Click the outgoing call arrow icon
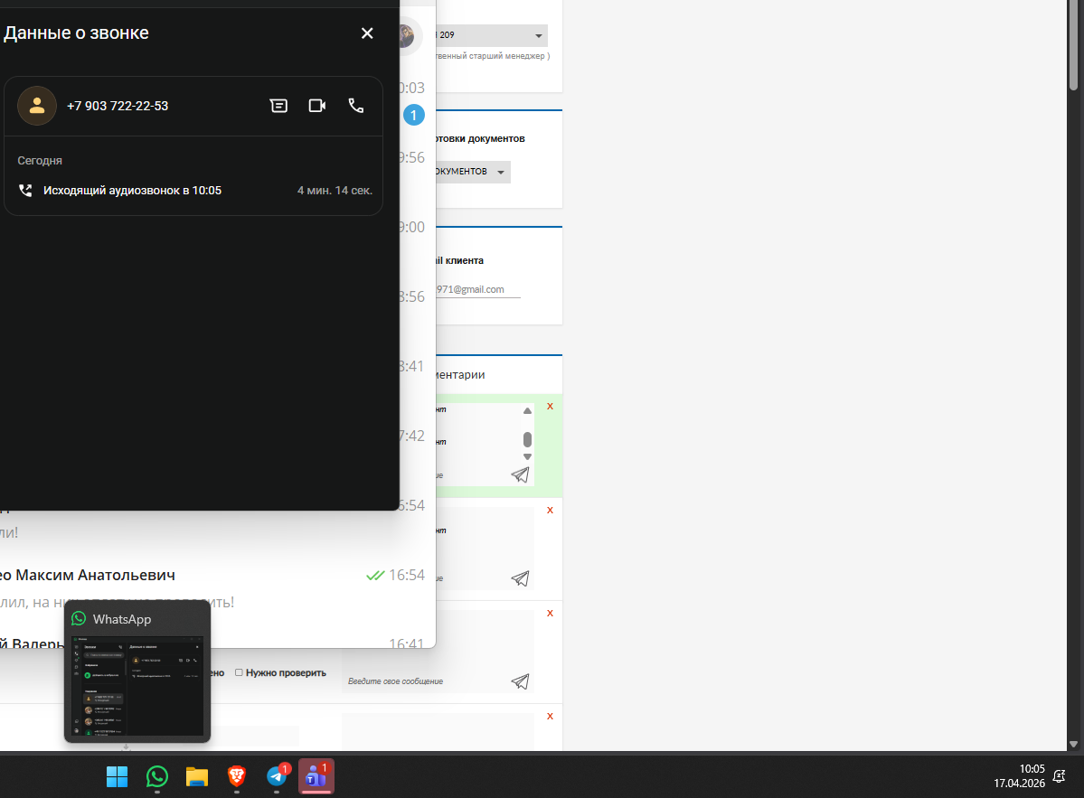The width and height of the screenshot is (1084, 798). (x=25, y=191)
